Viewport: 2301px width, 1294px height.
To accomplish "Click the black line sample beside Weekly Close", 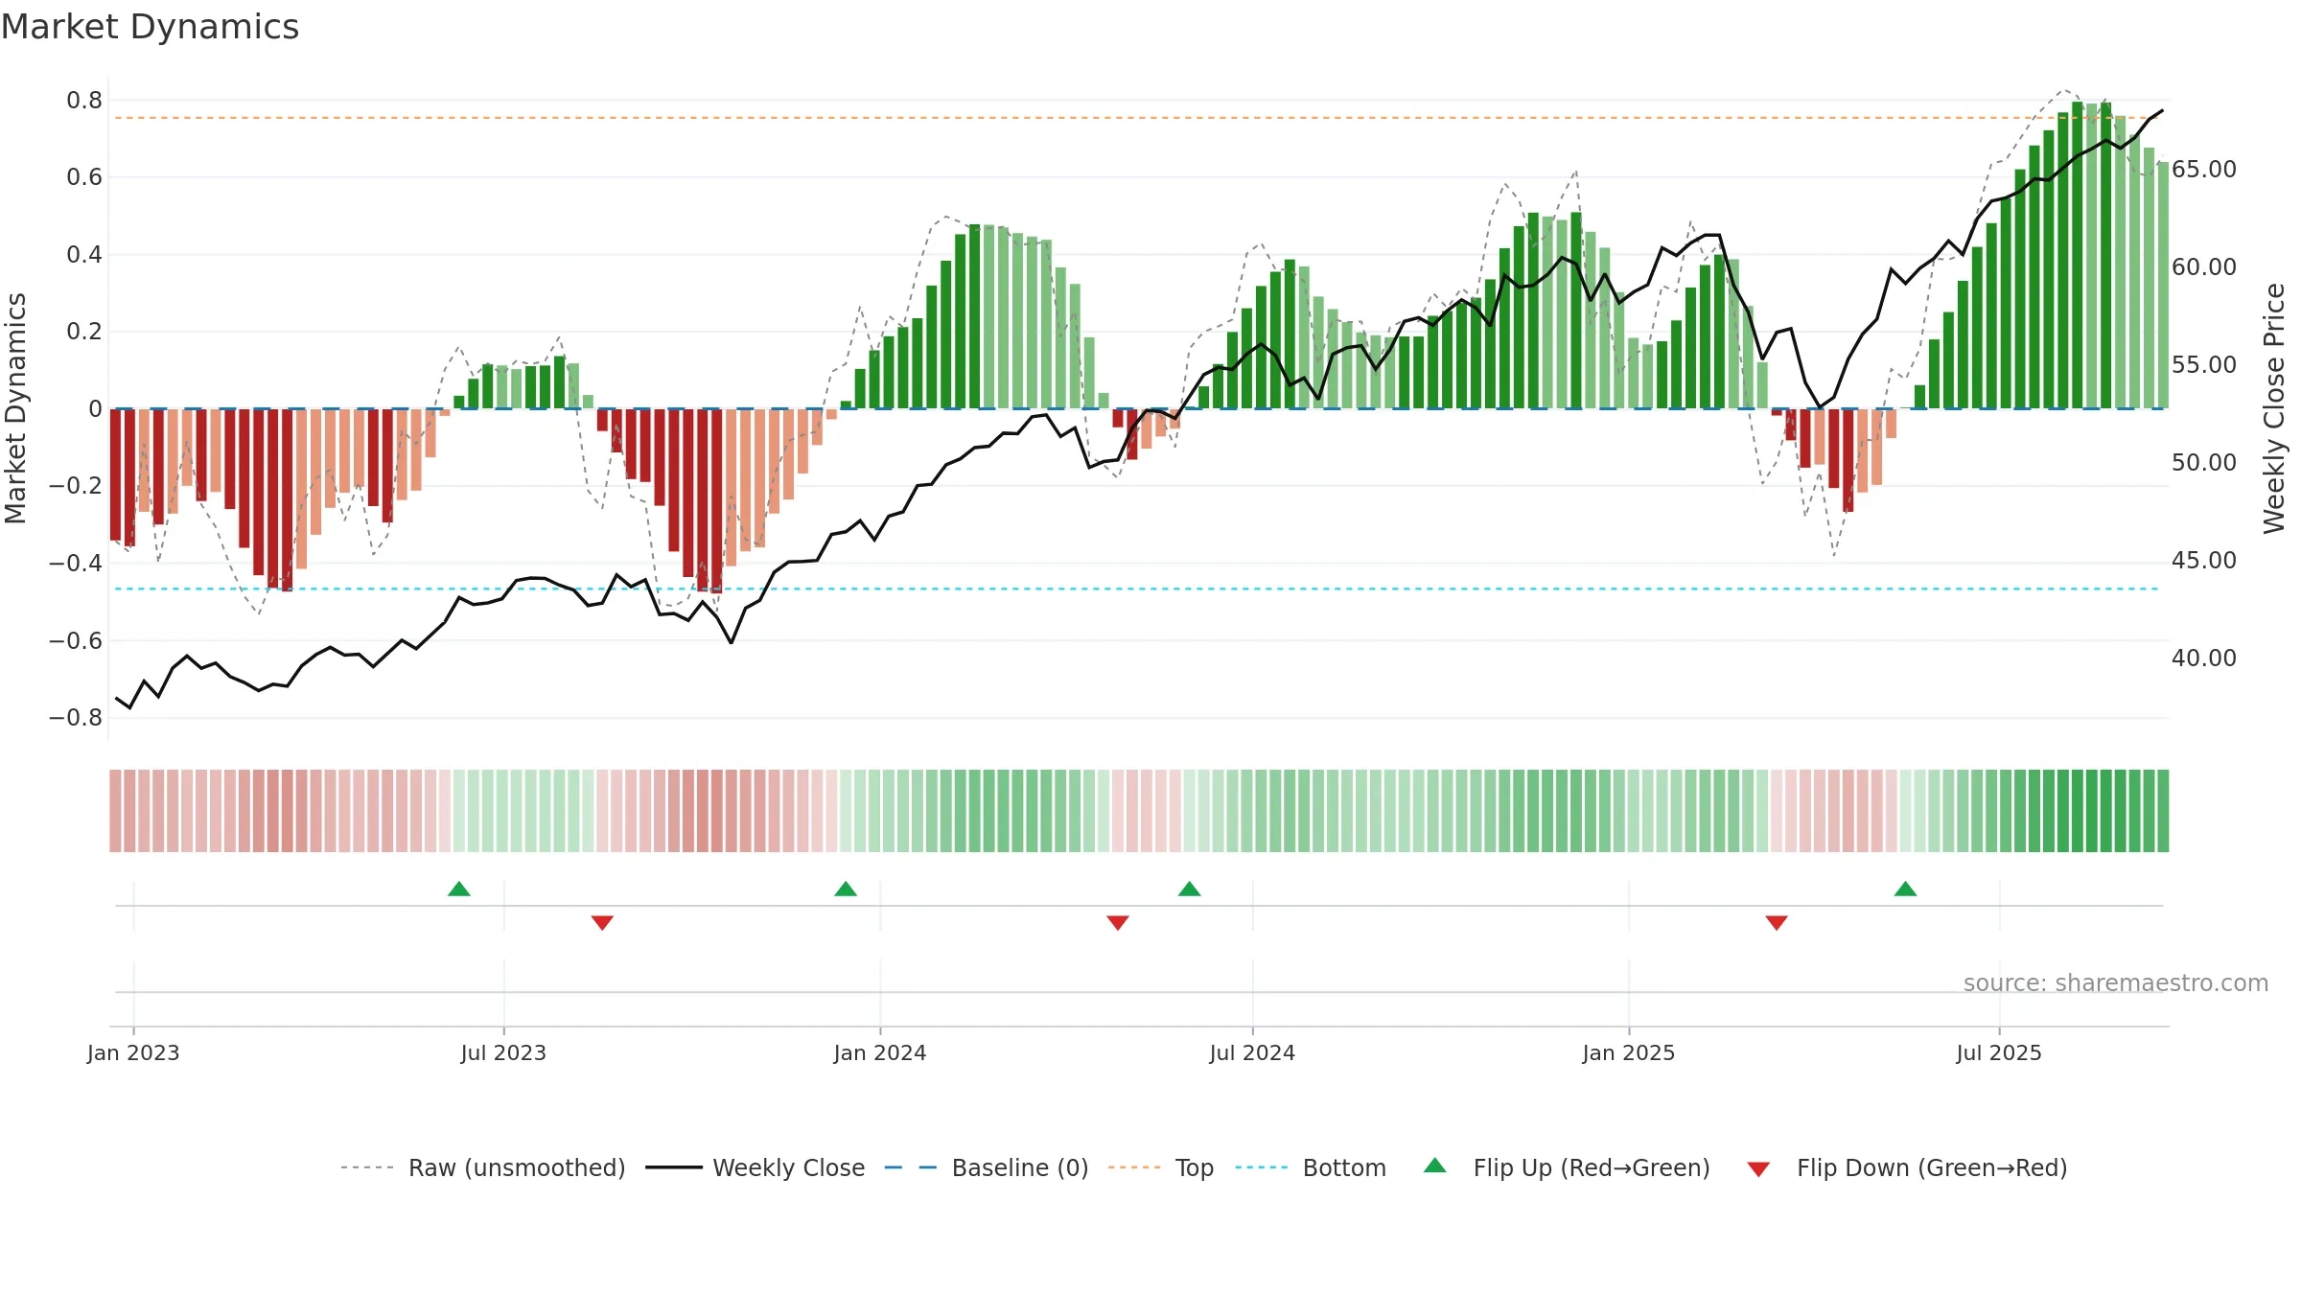I will 673,1167.
